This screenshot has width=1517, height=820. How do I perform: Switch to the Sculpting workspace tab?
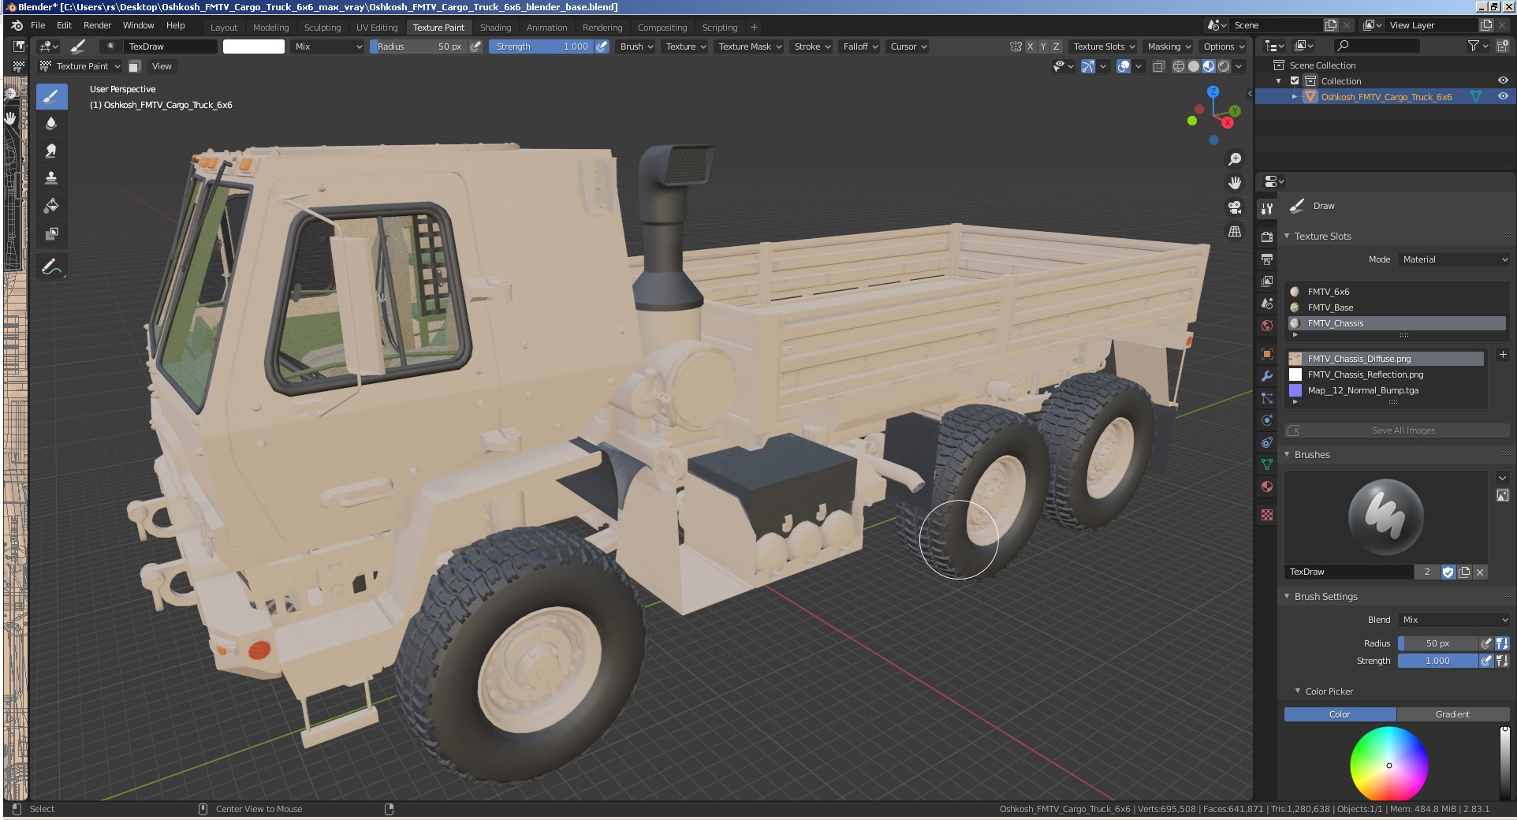tap(322, 28)
